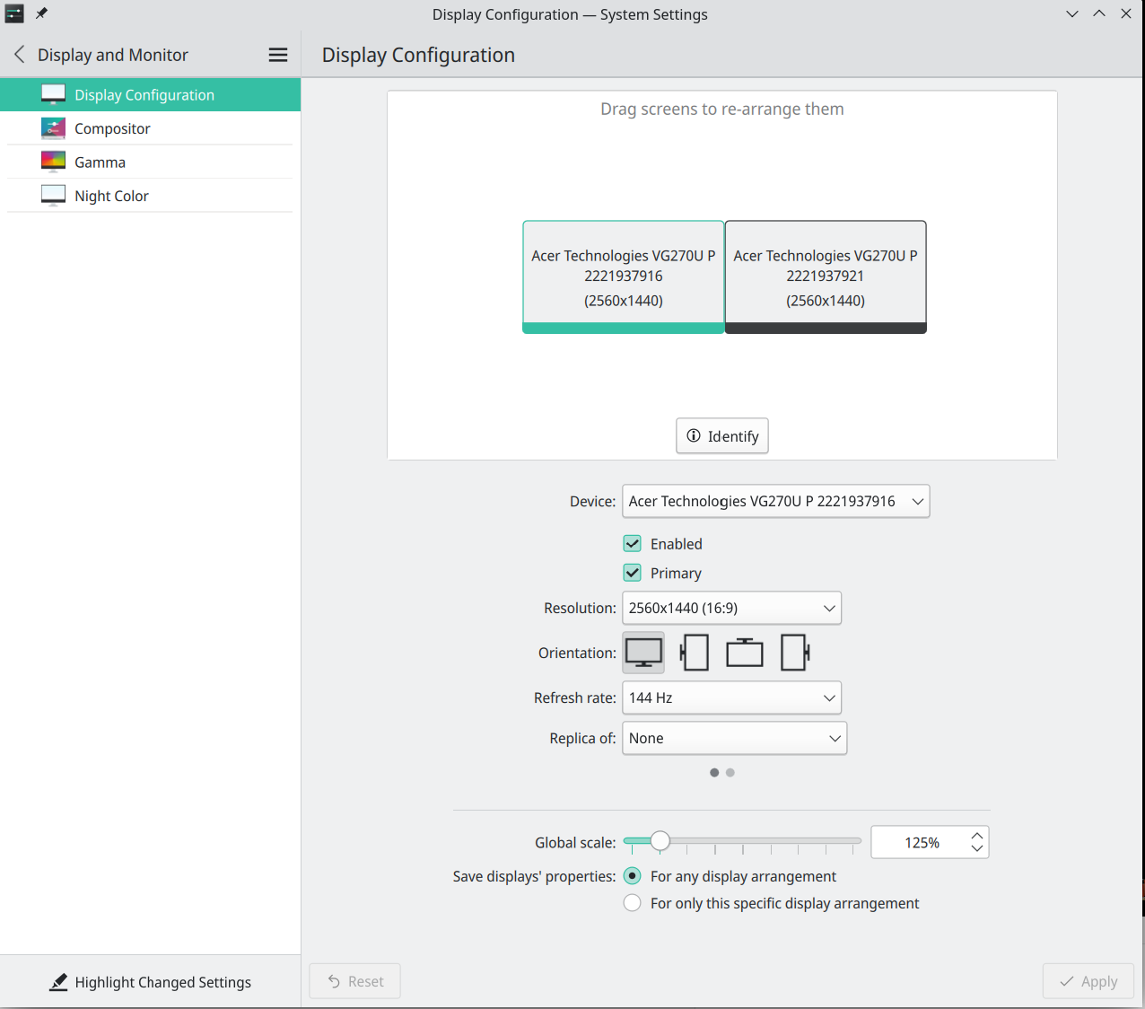Click the Night Color monitor icon
The width and height of the screenshot is (1145, 1009).
[53, 196]
